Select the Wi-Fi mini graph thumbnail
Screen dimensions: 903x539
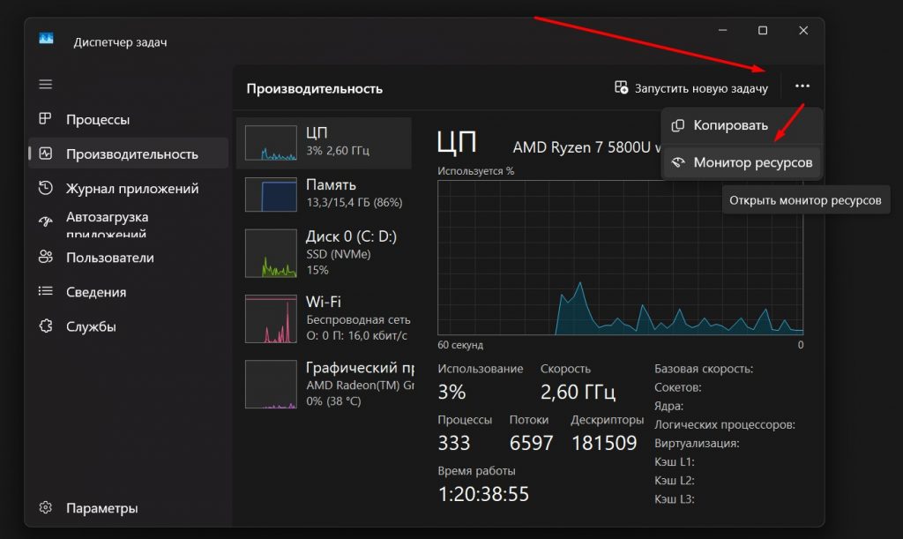[x=271, y=319]
